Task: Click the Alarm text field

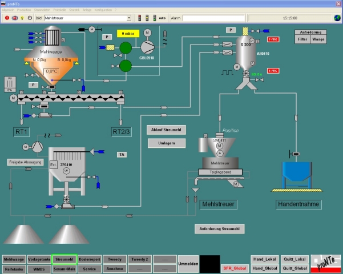Action: (213, 18)
